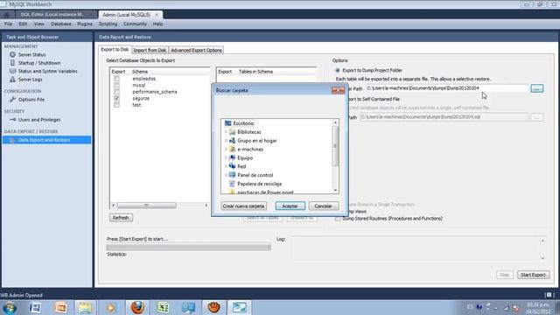Open Status and System Variables
The width and height of the screenshot is (560, 315).
click(47, 71)
